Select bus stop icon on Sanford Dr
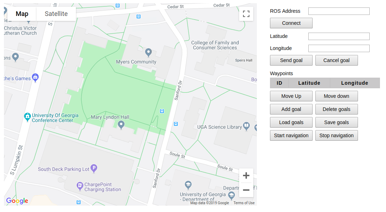The width and height of the screenshot is (386, 212). pos(176,124)
